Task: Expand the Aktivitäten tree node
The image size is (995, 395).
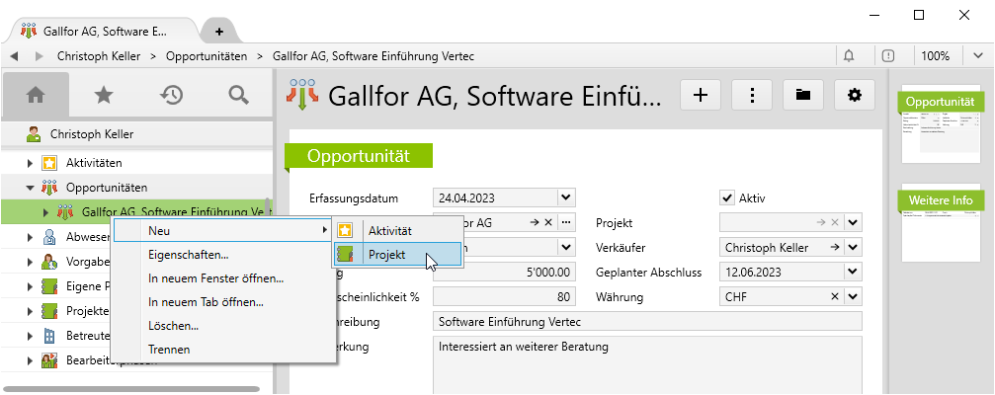Action: [31, 162]
